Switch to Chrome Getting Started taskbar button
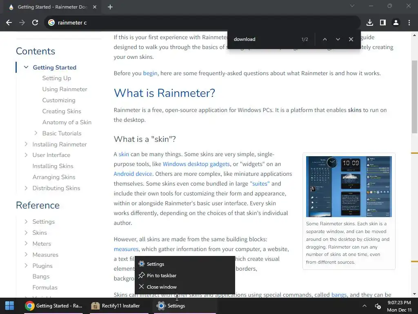The image size is (418, 314). [53, 306]
